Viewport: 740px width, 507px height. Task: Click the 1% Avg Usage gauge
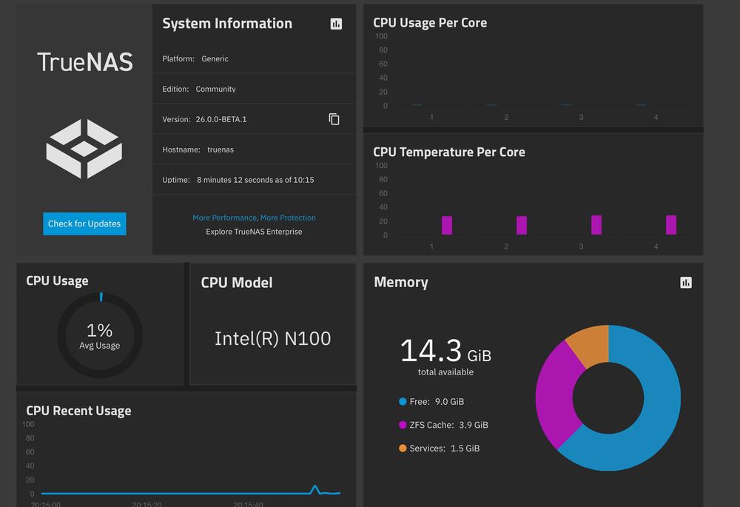pyautogui.click(x=100, y=335)
